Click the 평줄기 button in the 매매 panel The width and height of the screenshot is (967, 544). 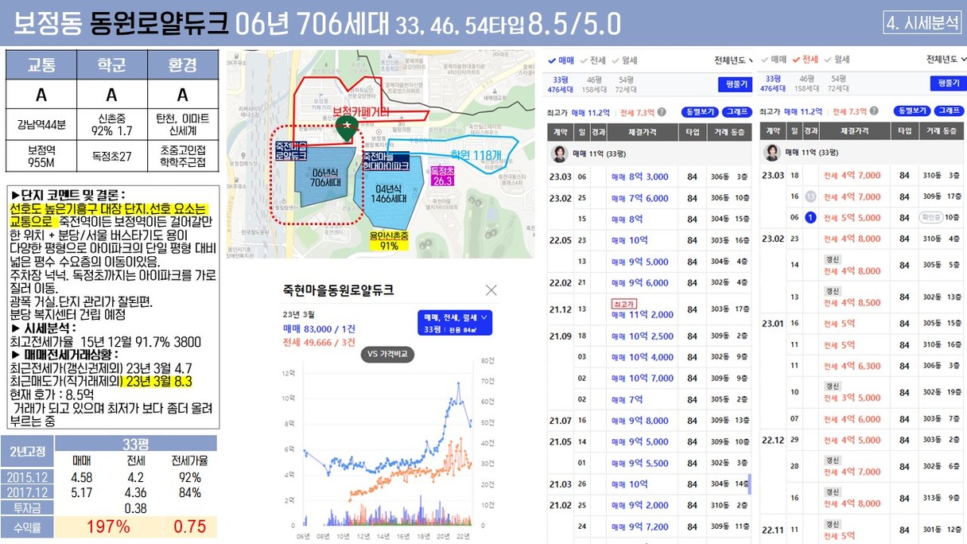pyautogui.click(x=735, y=84)
